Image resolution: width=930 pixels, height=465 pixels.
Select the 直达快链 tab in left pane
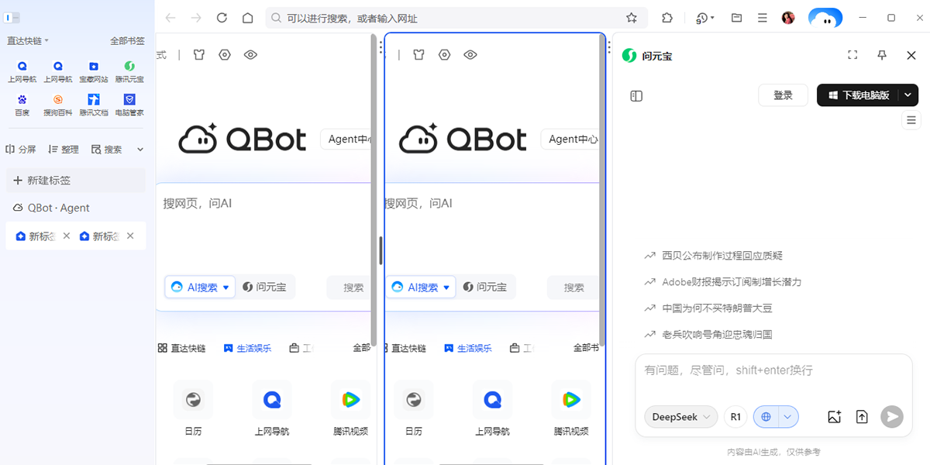click(x=182, y=348)
